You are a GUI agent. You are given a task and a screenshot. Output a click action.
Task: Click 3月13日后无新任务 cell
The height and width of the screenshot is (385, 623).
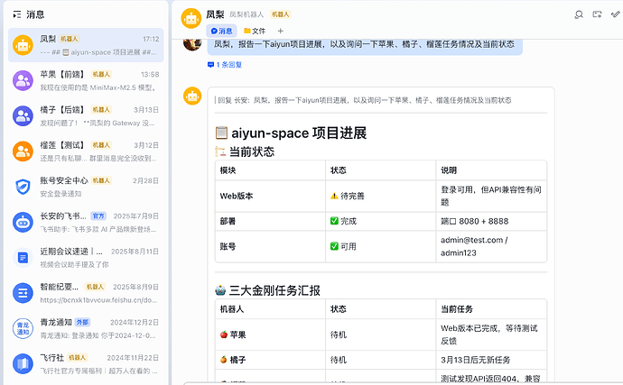(491, 360)
